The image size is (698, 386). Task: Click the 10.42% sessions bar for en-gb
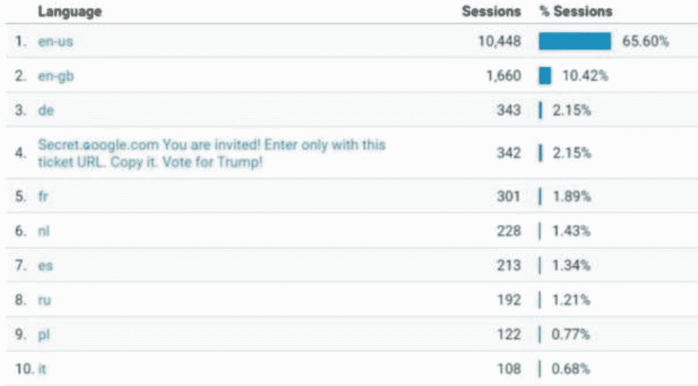tap(545, 76)
